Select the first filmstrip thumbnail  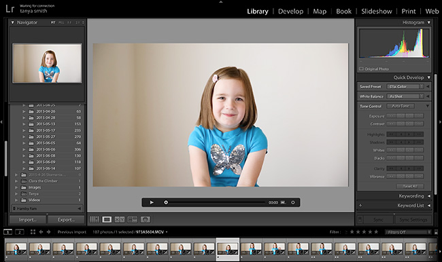16,249
